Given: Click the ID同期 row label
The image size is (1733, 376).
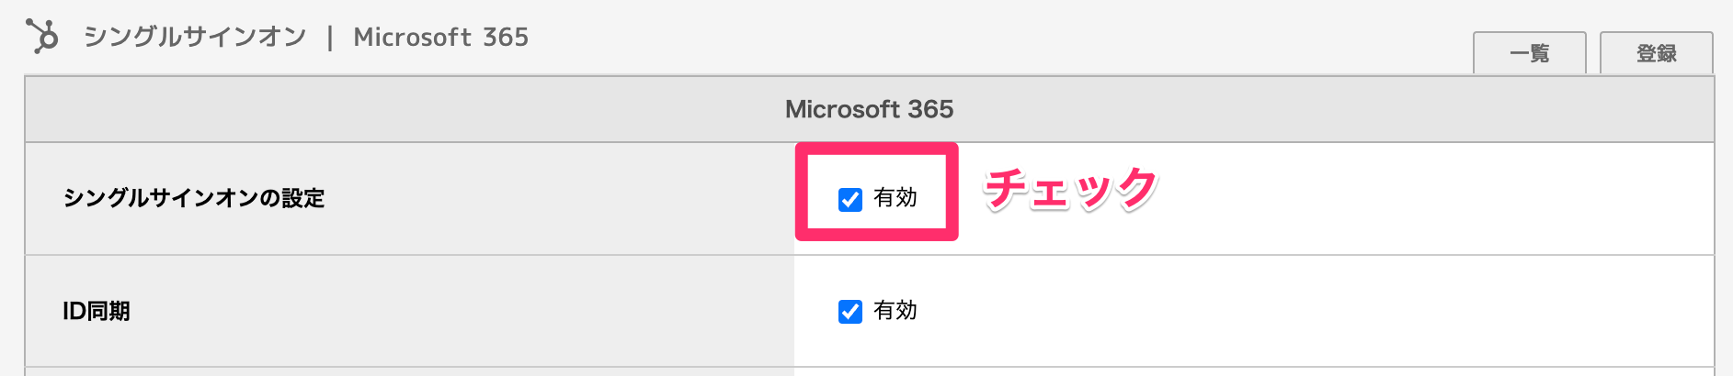Looking at the screenshot, I should (x=97, y=311).
